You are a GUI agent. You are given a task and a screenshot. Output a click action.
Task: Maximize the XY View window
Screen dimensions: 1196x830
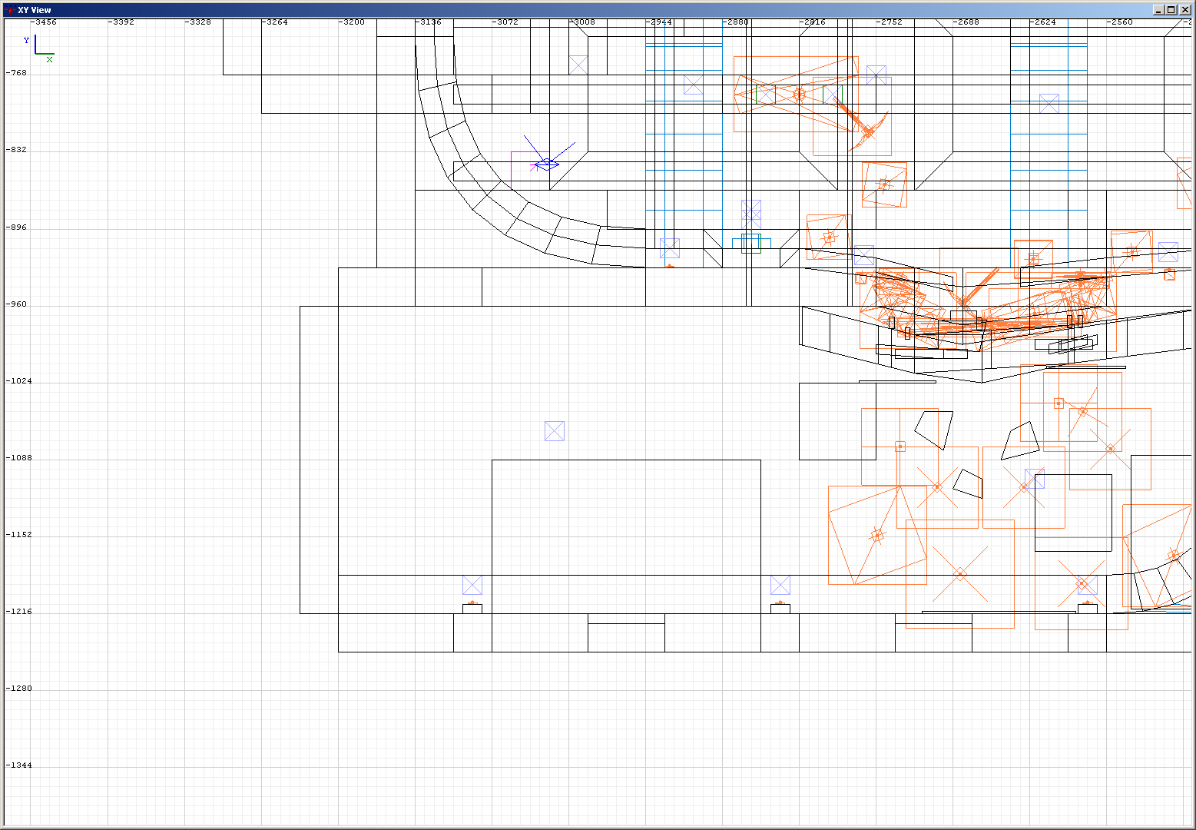click(1171, 10)
